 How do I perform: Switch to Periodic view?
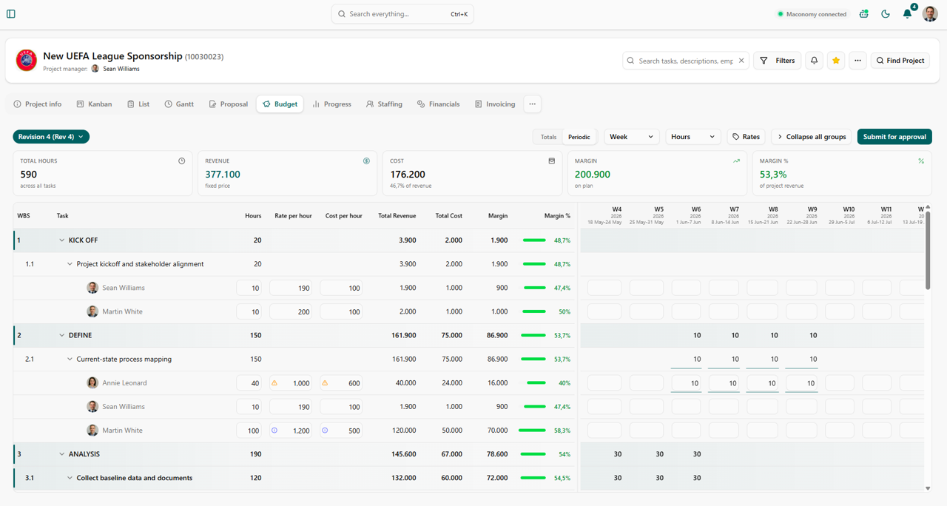[579, 137]
